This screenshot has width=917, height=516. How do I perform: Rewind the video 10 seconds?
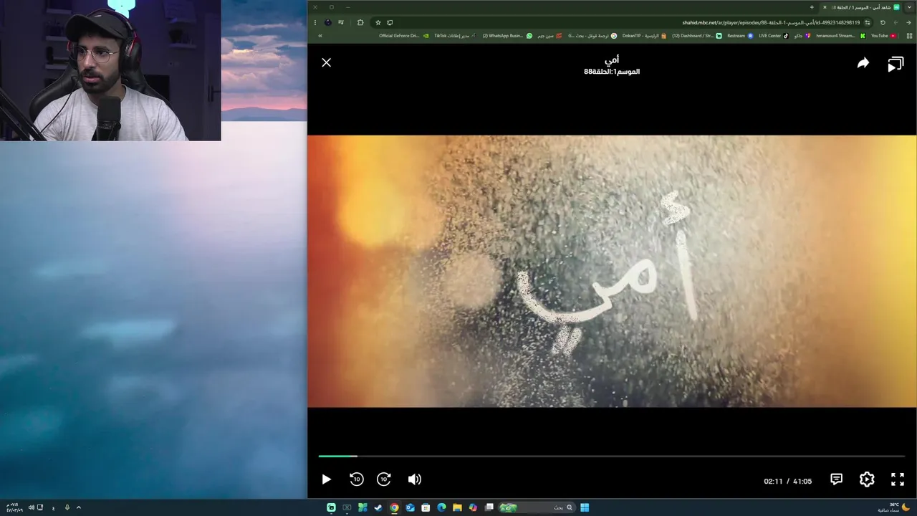(x=357, y=479)
